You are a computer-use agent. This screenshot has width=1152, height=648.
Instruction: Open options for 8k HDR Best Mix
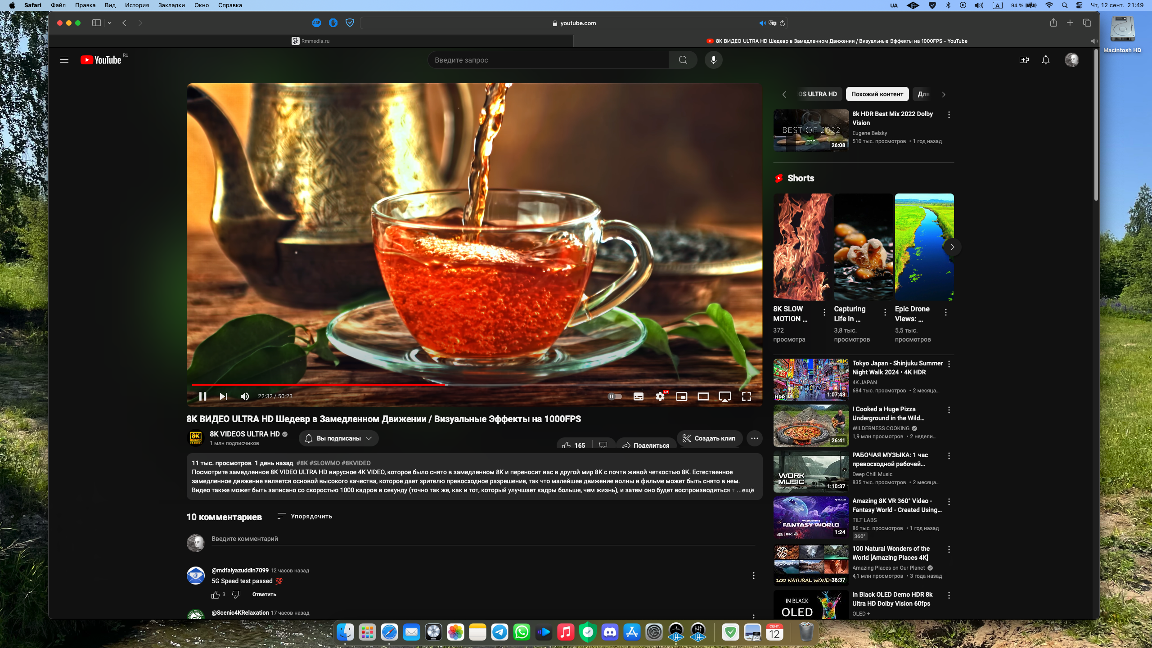pos(949,115)
